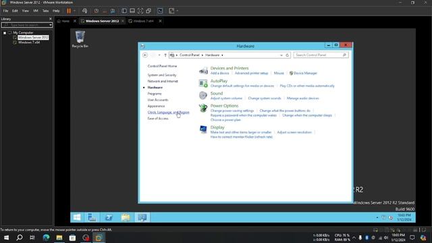Expand the stretch guest dropdown arrow
The width and height of the screenshot is (432, 243).
pos(177,11)
